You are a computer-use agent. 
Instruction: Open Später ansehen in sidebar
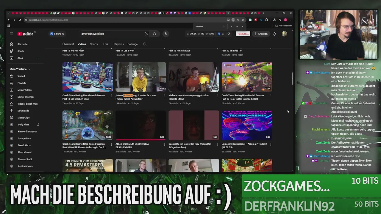[x=25, y=97]
